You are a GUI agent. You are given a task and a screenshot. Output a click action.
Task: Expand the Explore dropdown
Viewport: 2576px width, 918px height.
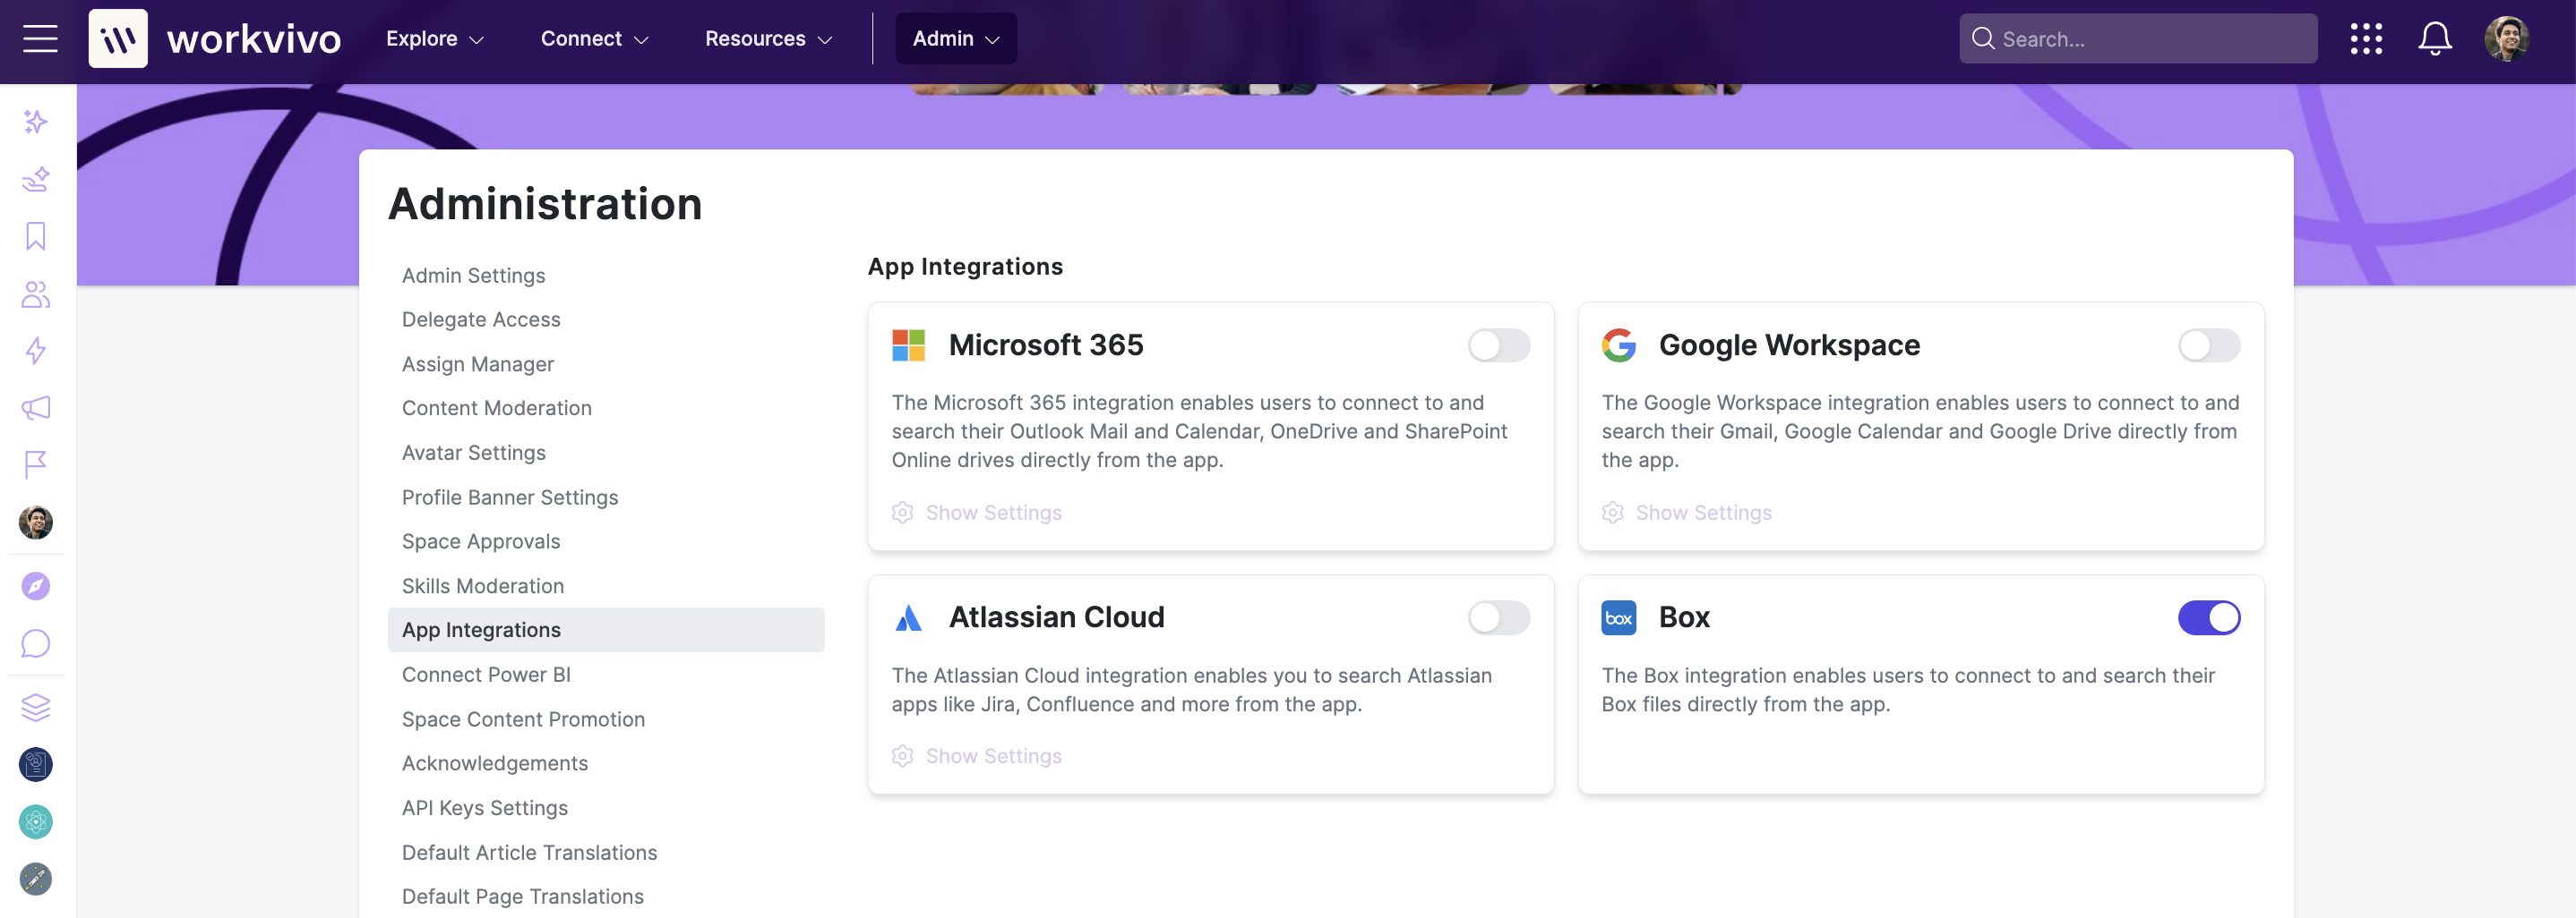[x=435, y=39]
